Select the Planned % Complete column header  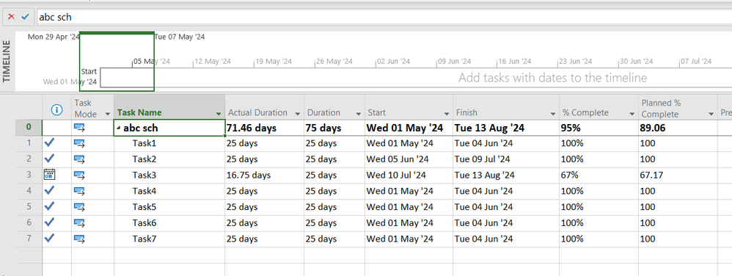point(678,107)
